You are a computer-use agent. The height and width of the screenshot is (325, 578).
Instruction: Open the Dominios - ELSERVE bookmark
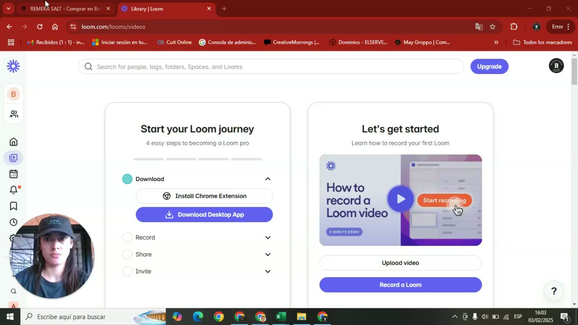(x=358, y=42)
